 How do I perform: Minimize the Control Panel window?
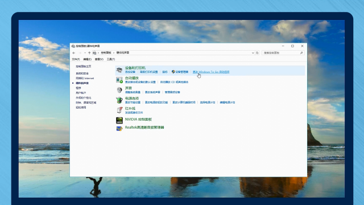283,46
